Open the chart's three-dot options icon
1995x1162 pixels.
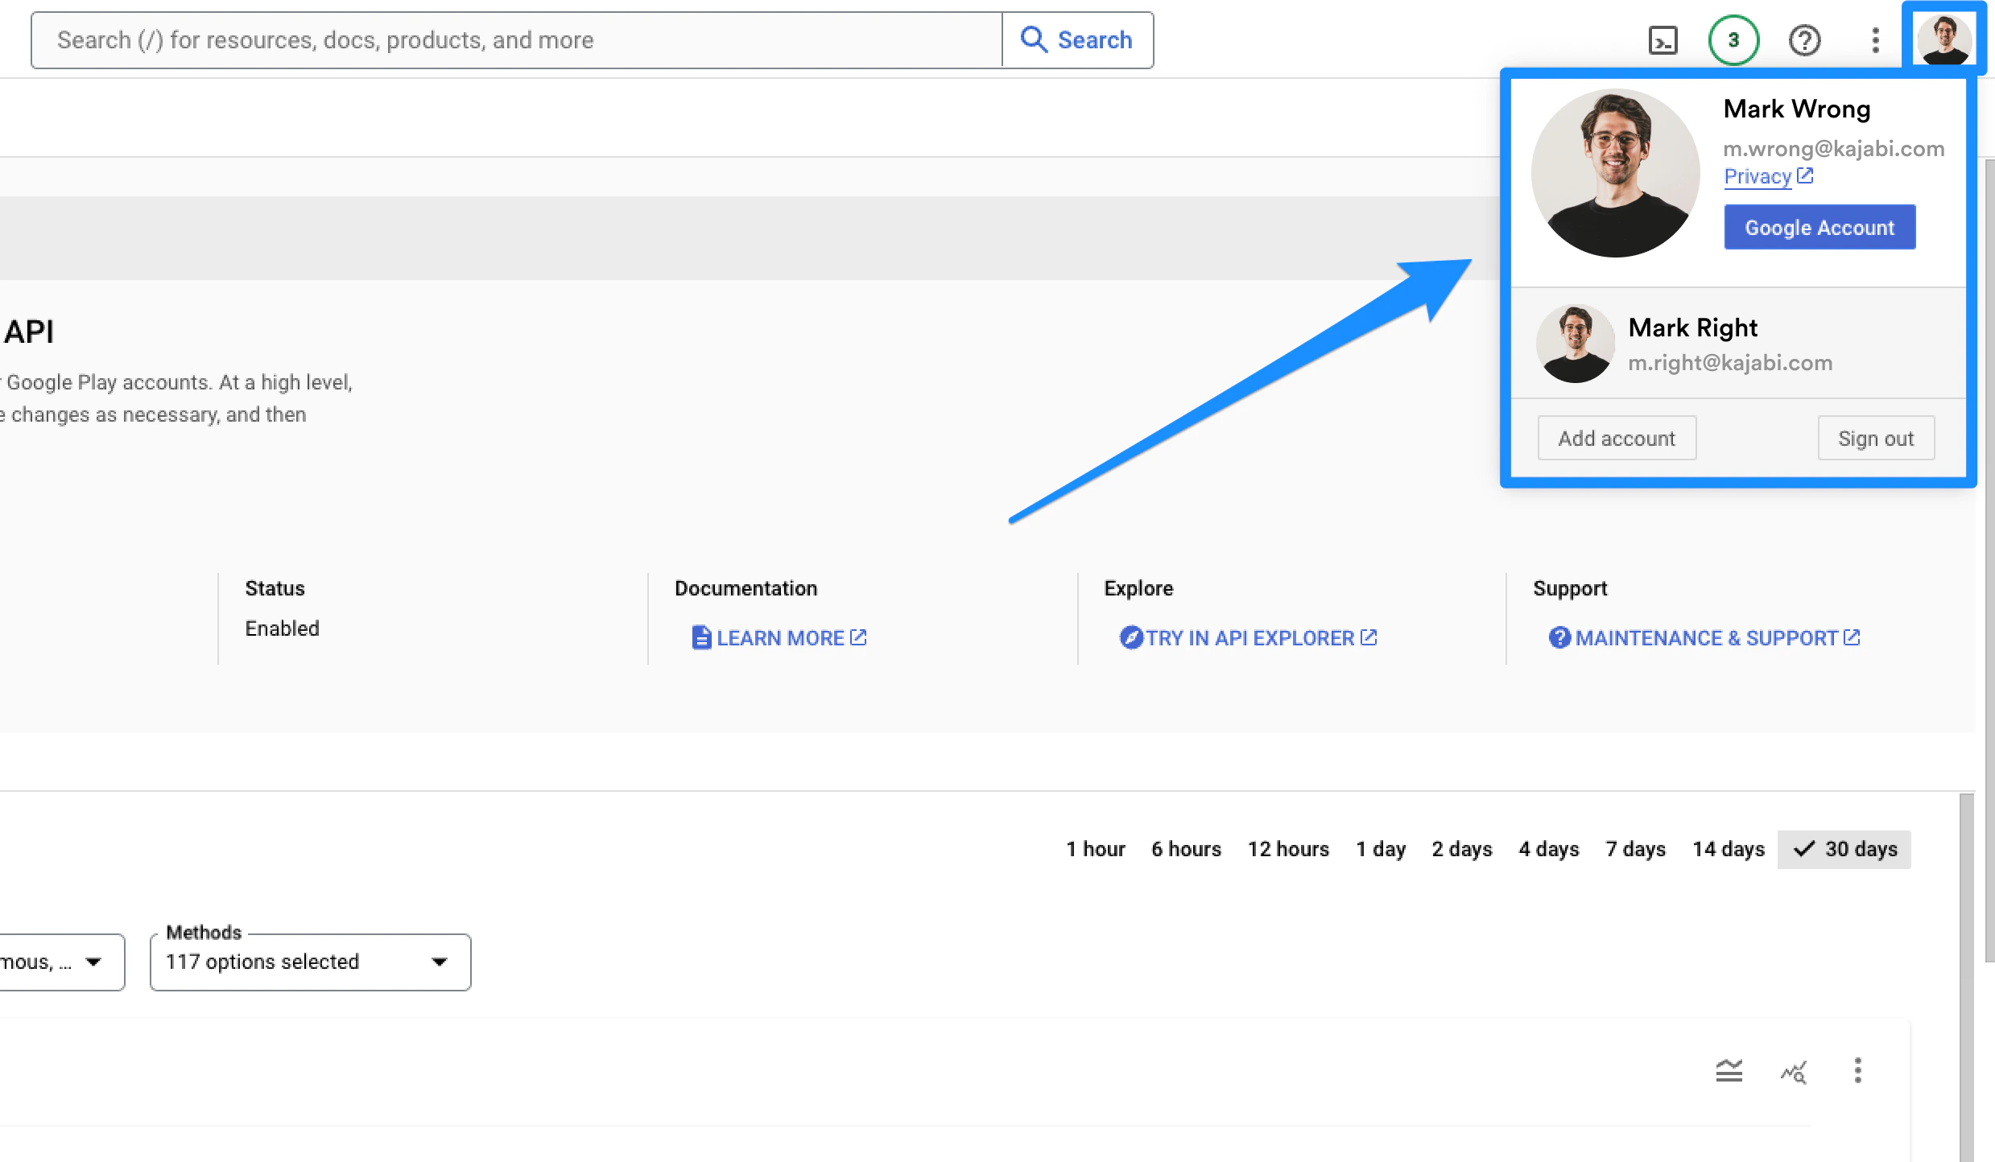(1858, 1071)
